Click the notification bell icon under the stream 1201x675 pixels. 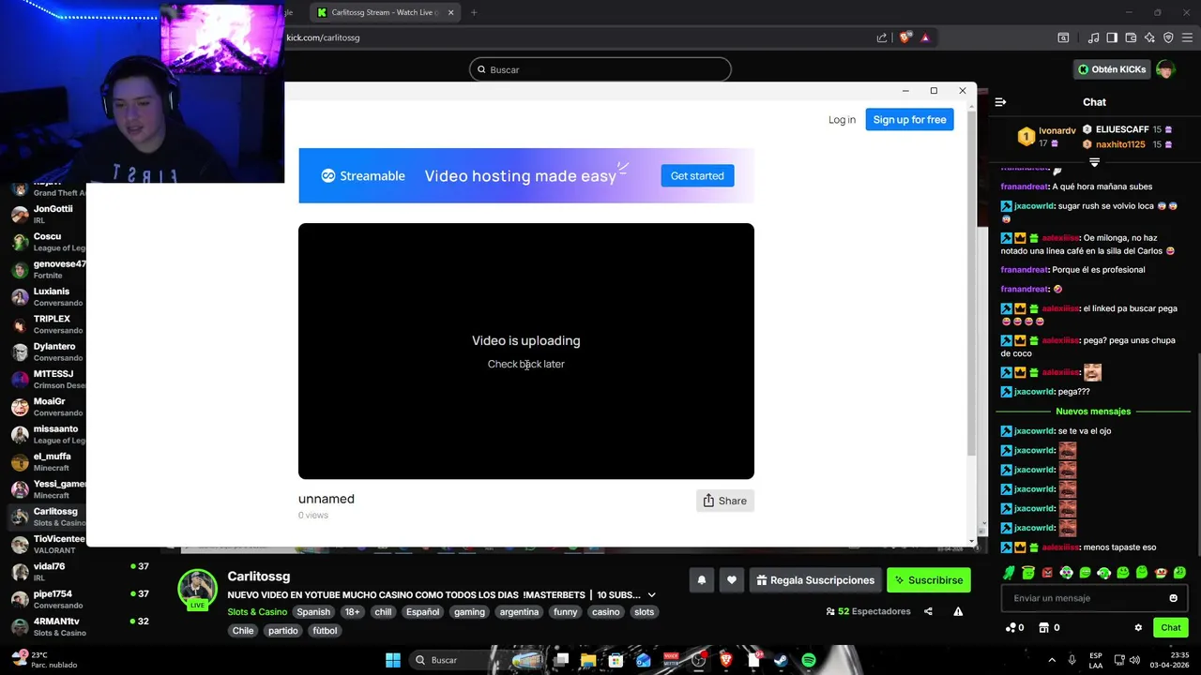pyautogui.click(x=701, y=580)
